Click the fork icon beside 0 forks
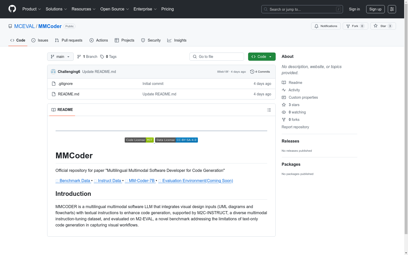 pos(284,120)
